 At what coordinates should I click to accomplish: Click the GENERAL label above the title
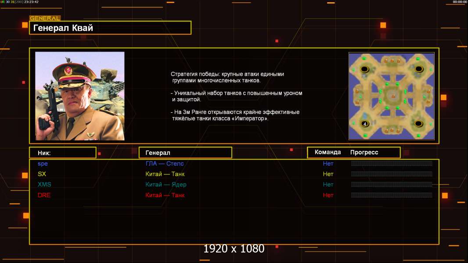coord(45,18)
